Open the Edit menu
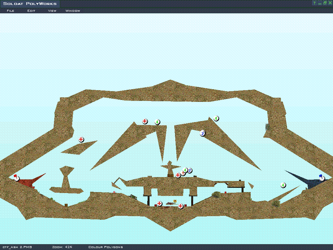 click(31, 11)
